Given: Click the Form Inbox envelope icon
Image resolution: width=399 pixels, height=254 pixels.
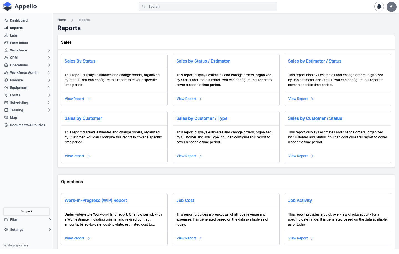Looking at the screenshot, I should (6, 43).
